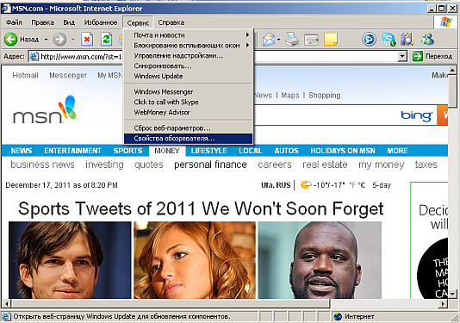
Task: Open the Hotmail link
Action: coord(25,76)
